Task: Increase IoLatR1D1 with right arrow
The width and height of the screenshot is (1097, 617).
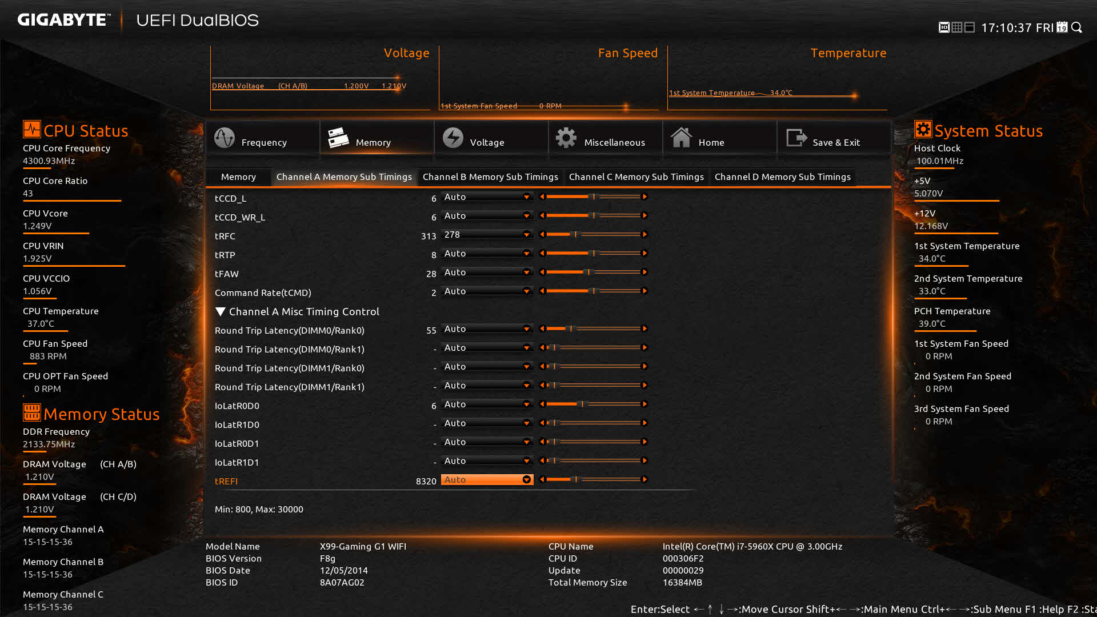Action: click(644, 460)
